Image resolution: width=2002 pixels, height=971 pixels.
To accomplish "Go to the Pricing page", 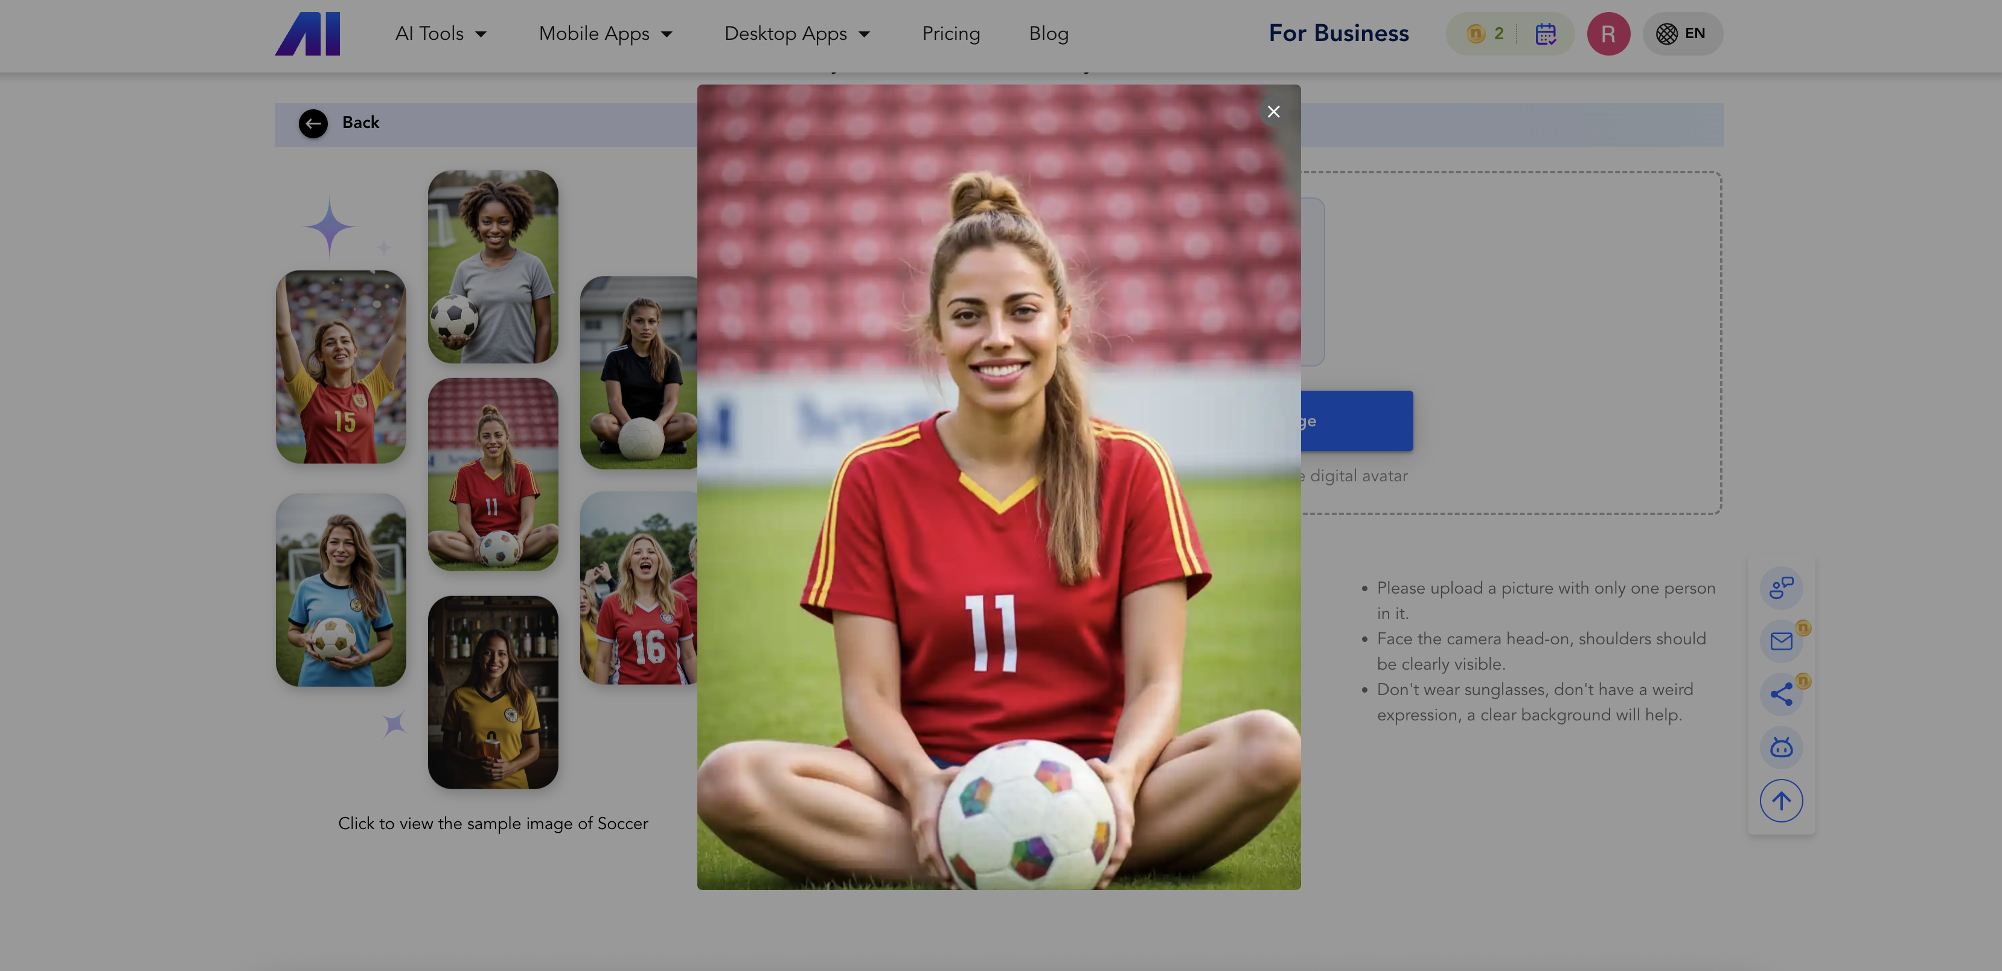I will [x=950, y=33].
